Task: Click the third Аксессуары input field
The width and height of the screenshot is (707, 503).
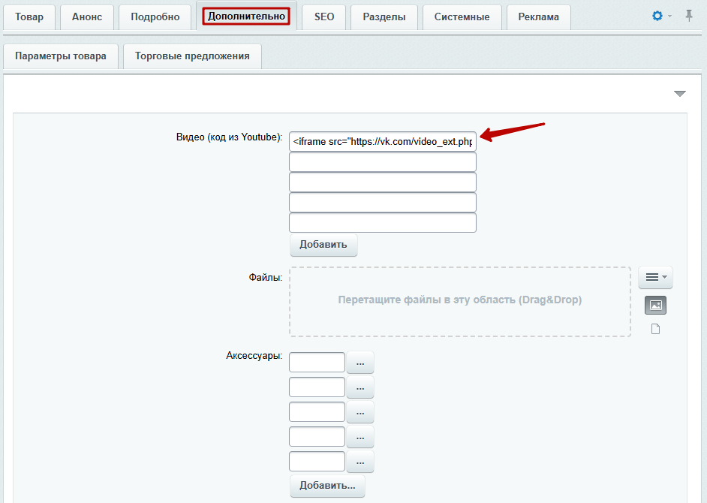Action: [x=317, y=412]
